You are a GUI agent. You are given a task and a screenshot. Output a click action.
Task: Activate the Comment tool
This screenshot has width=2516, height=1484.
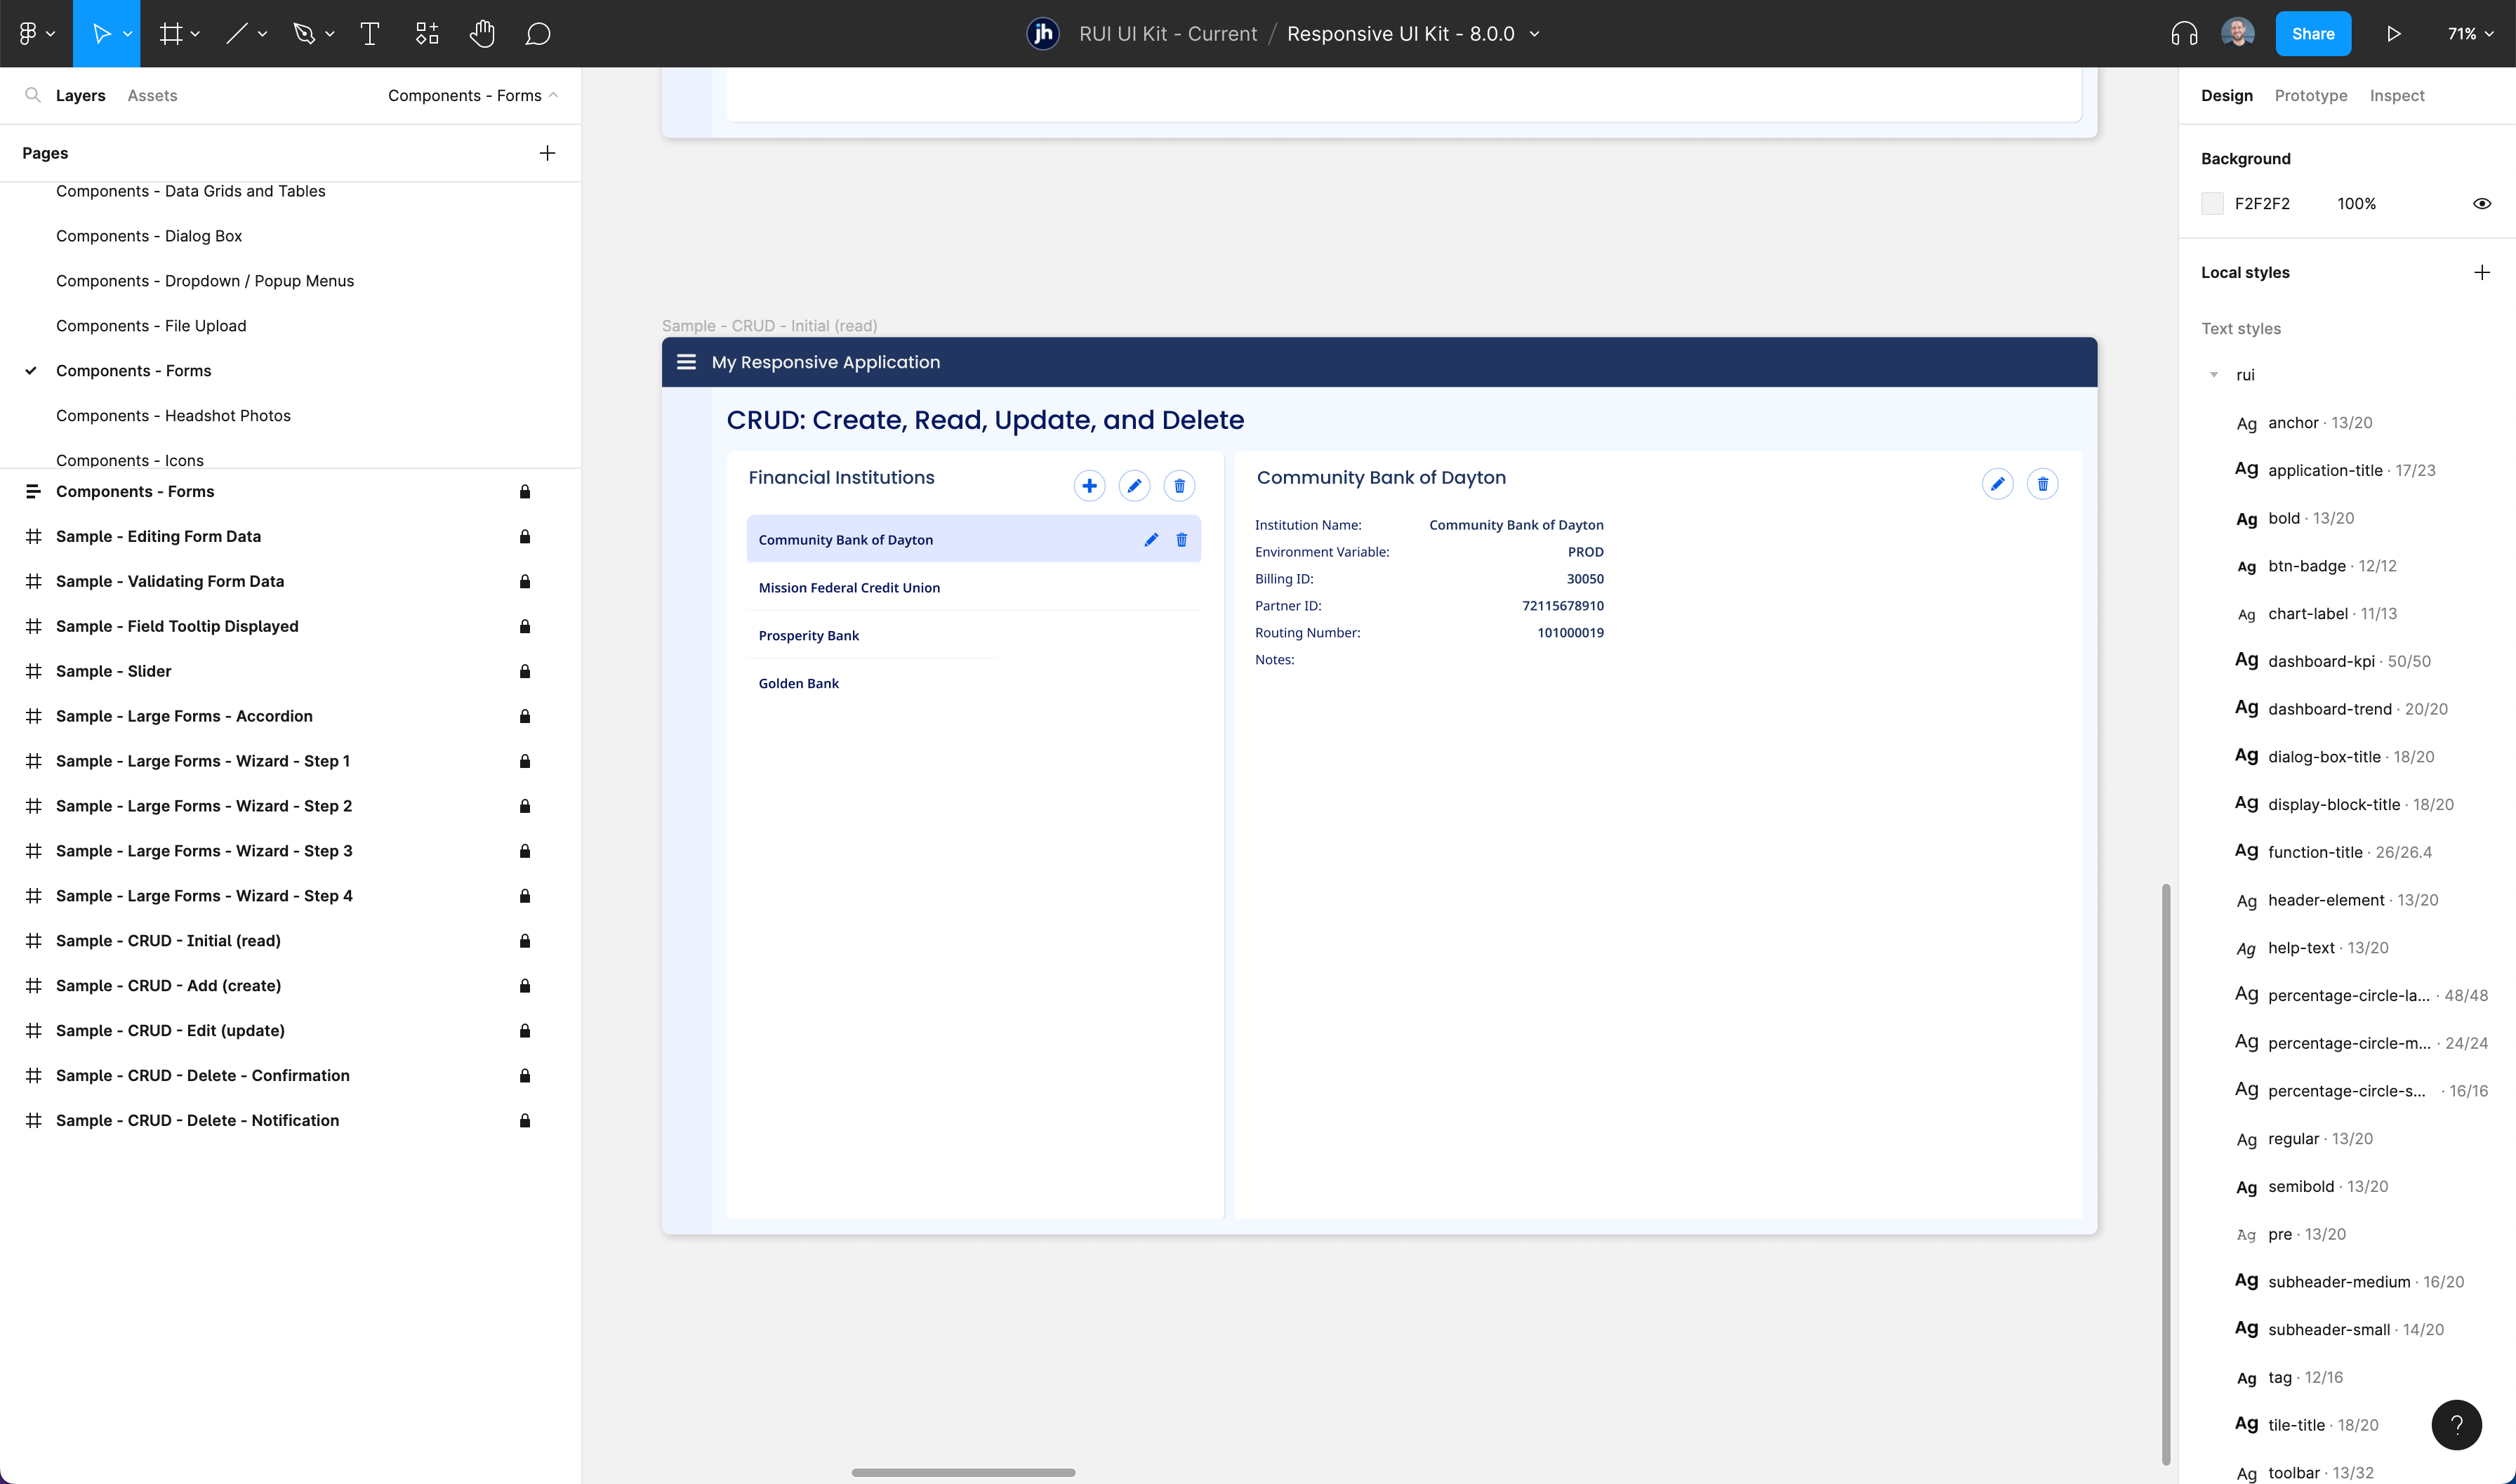[538, 34]
